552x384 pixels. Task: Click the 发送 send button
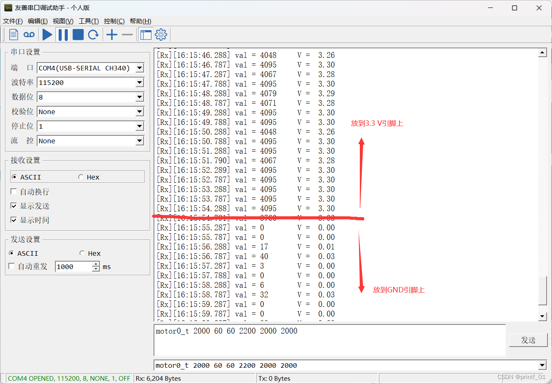pyautogui.click(x=528, y=340)
